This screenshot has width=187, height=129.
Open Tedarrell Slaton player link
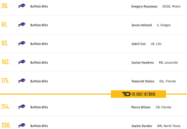(x=143, y=81)
